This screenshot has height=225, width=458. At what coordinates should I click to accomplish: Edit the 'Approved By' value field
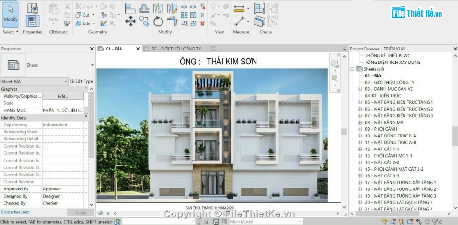[x=63, y=189]
